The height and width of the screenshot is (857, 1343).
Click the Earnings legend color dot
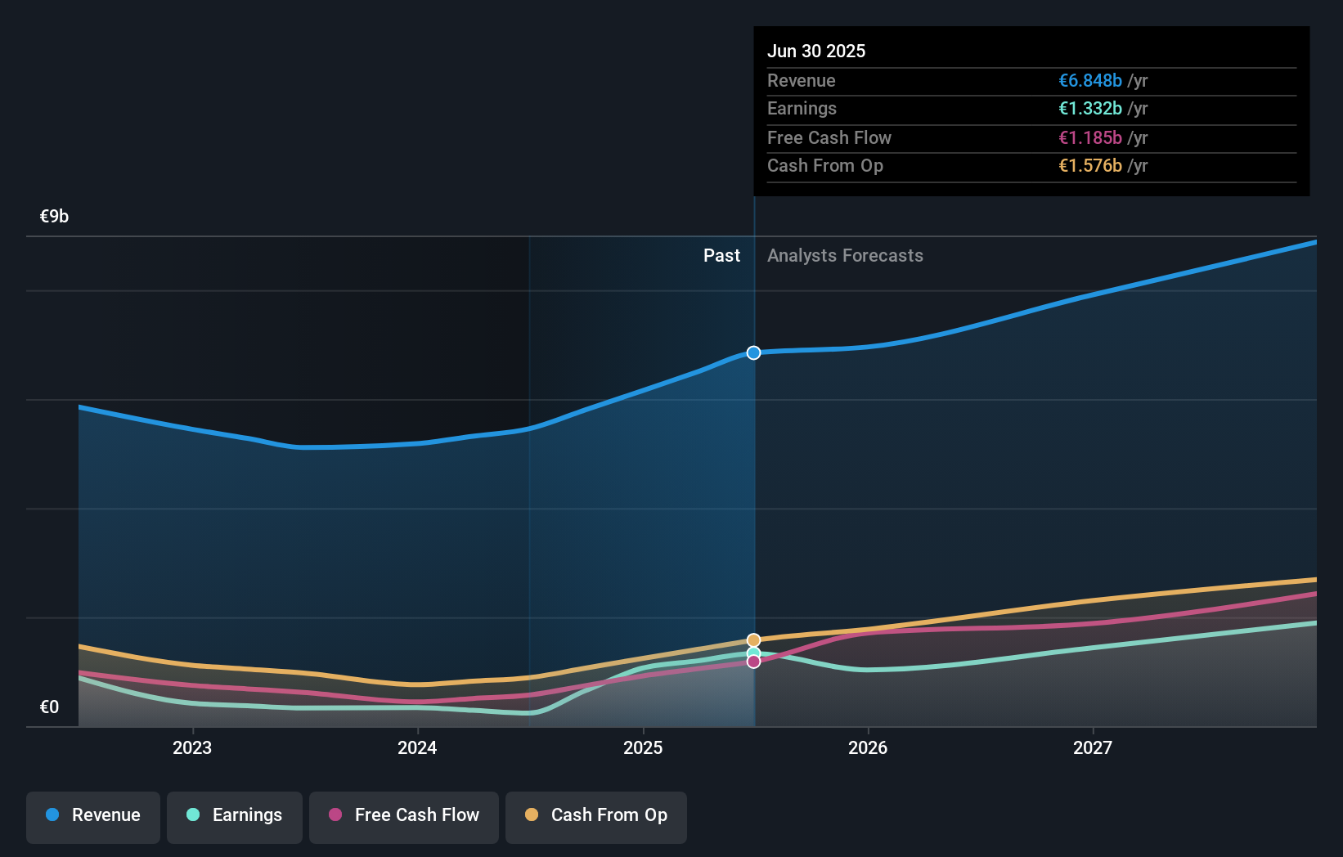tap(191, 814)
